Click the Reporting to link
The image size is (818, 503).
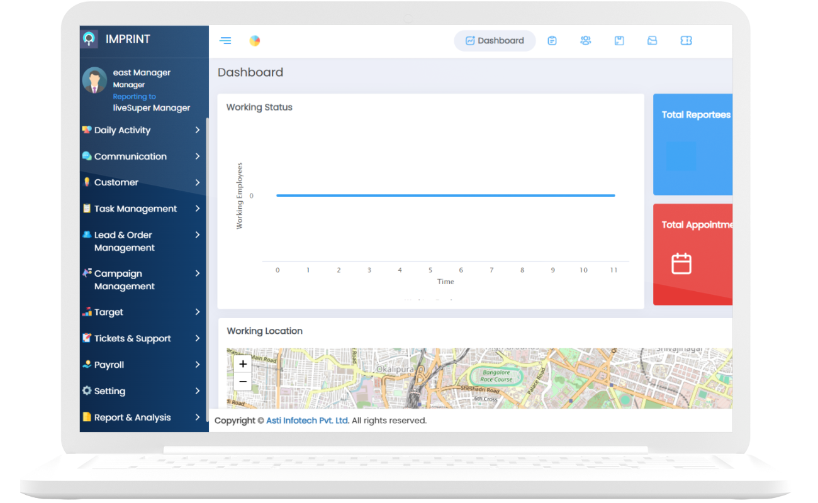[134, 96]
